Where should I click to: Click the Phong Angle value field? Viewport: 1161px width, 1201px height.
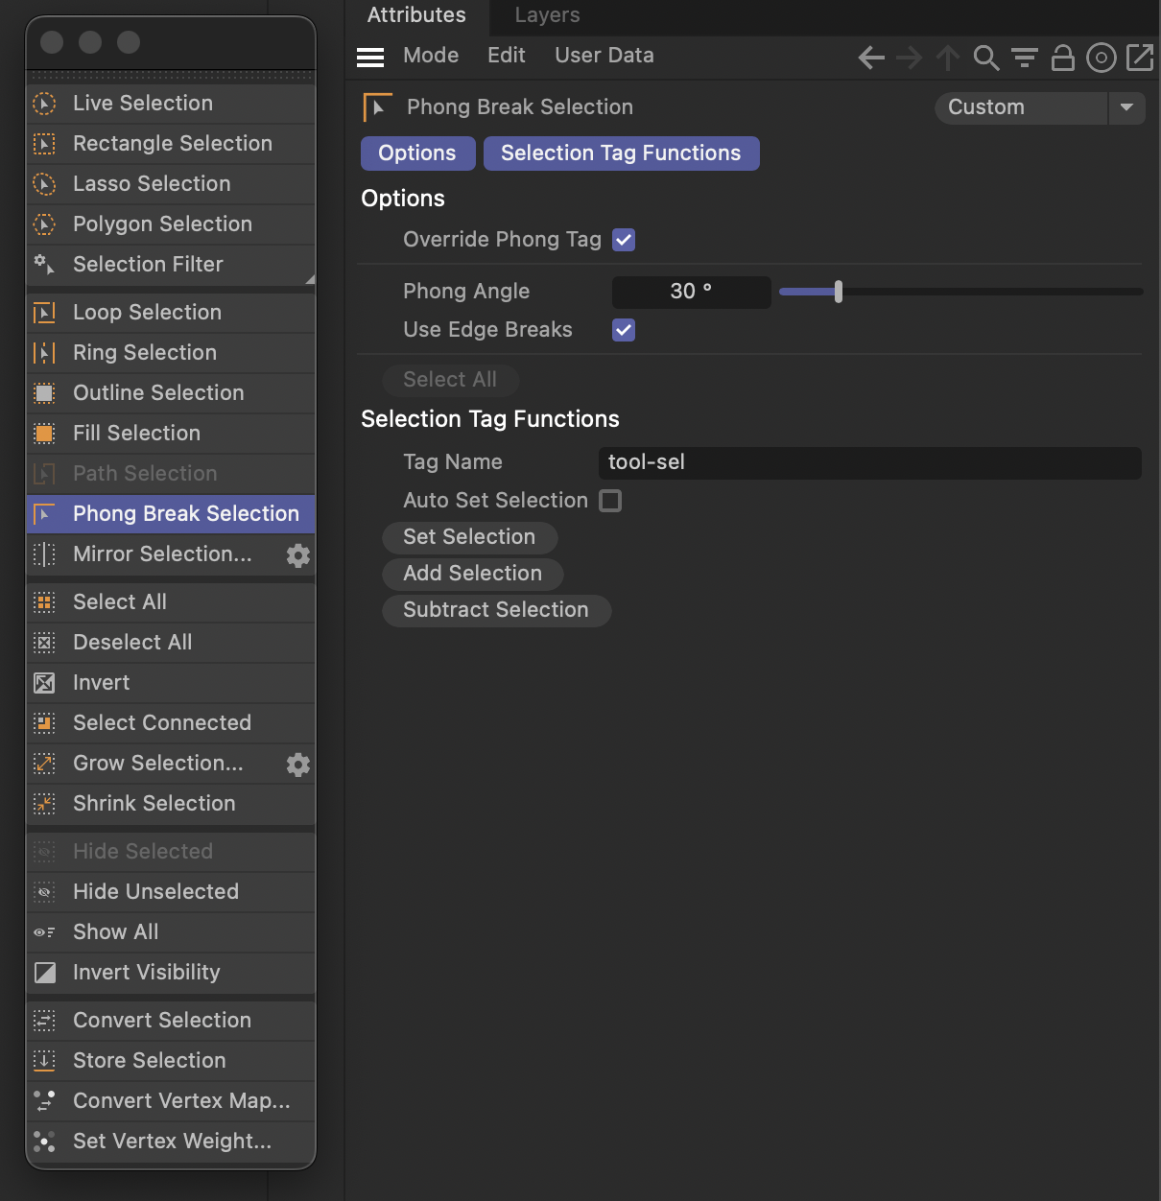coord(692,292)
